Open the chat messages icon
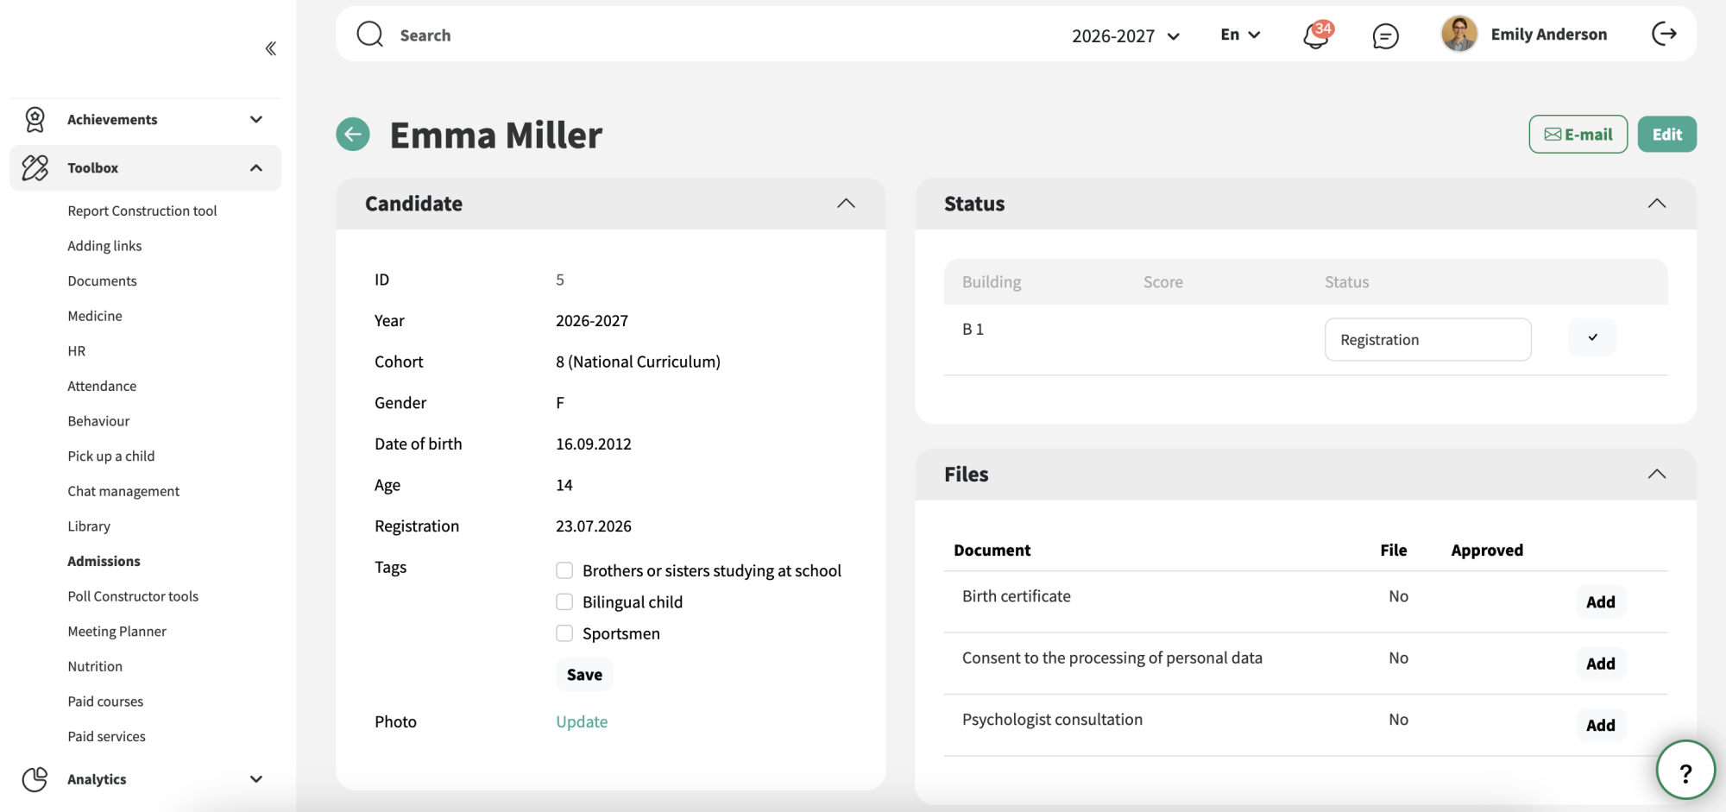1726x812 pixels. pos(1385,35)
